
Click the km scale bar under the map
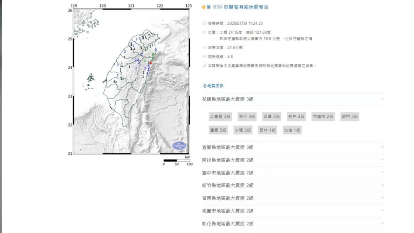click(x=177, y=160)
